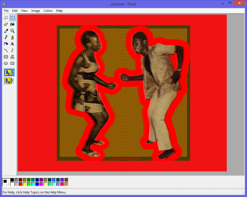247x197 pixels.
Task: Click the dancing couple image on canvas
Action: point(123,93)
